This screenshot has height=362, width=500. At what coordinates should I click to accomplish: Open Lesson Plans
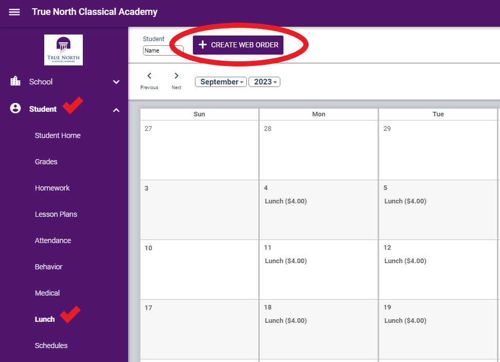point(56,214)
